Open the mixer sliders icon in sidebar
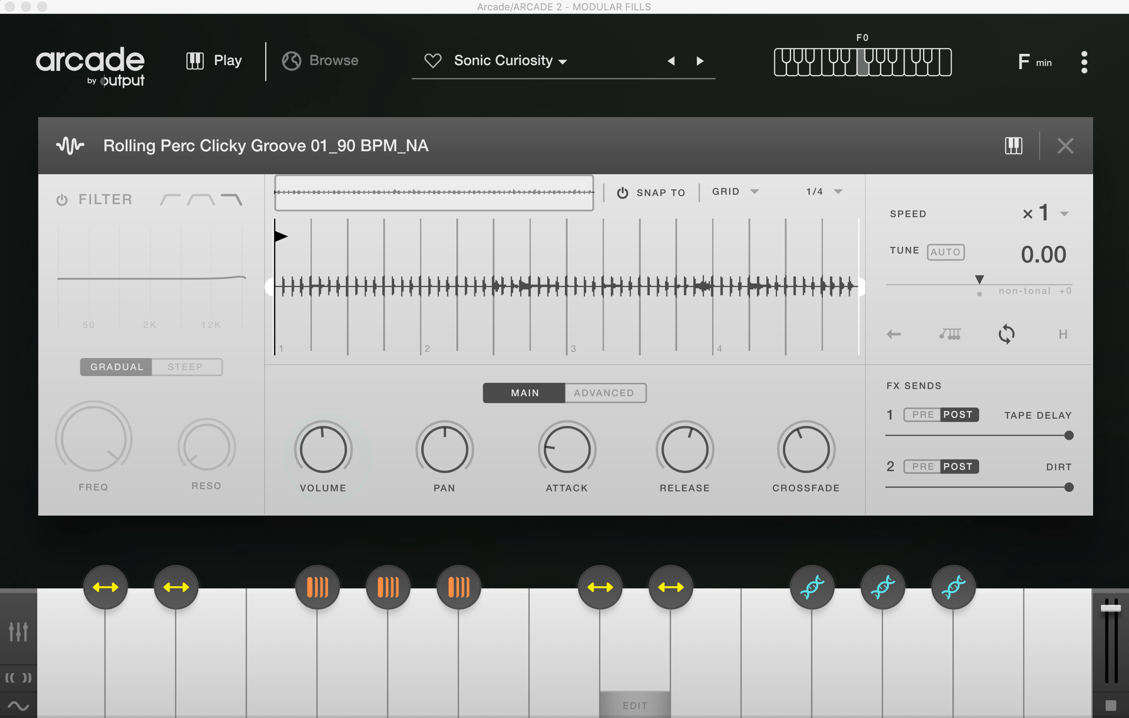Image resolution: width=1129 pixels, height=718 pixels. [18, 632]
